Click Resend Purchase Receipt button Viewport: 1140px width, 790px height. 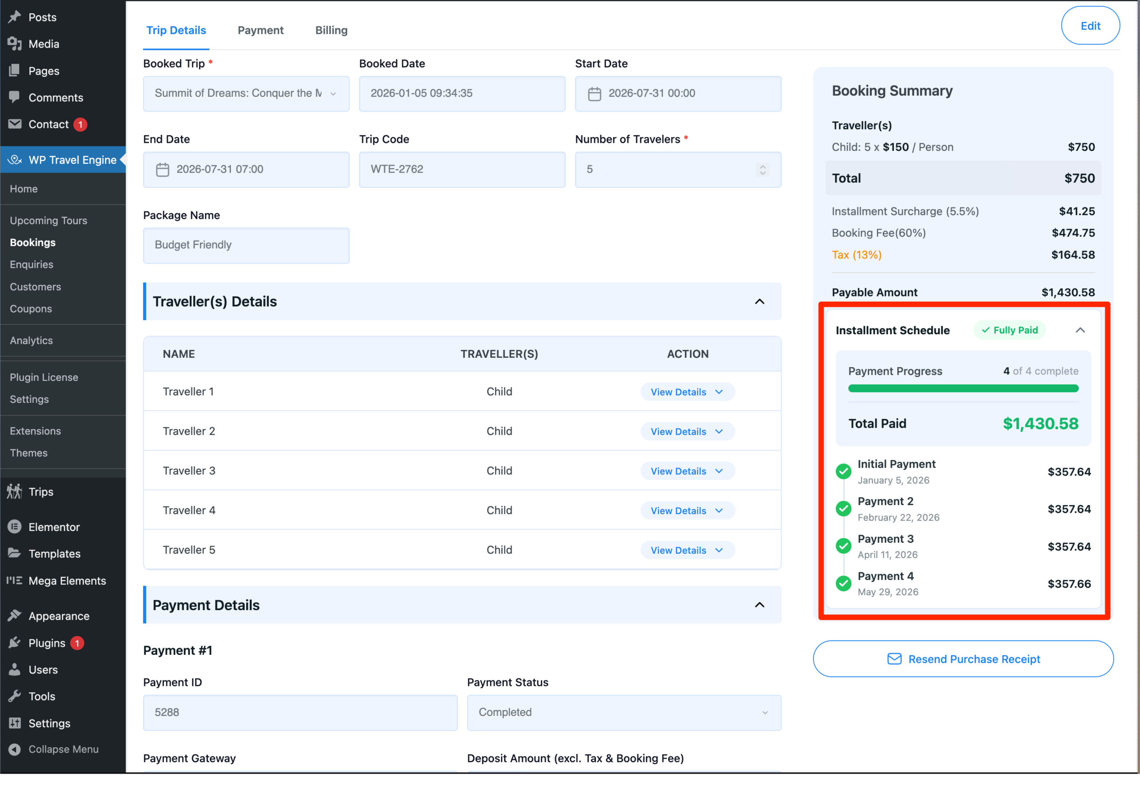963,659
